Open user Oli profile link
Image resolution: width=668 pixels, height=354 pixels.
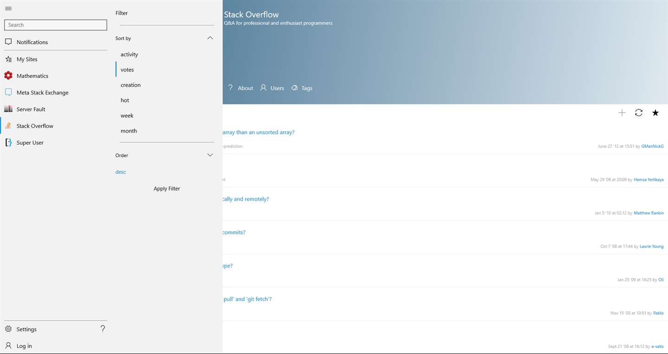(x=661, y=279)
